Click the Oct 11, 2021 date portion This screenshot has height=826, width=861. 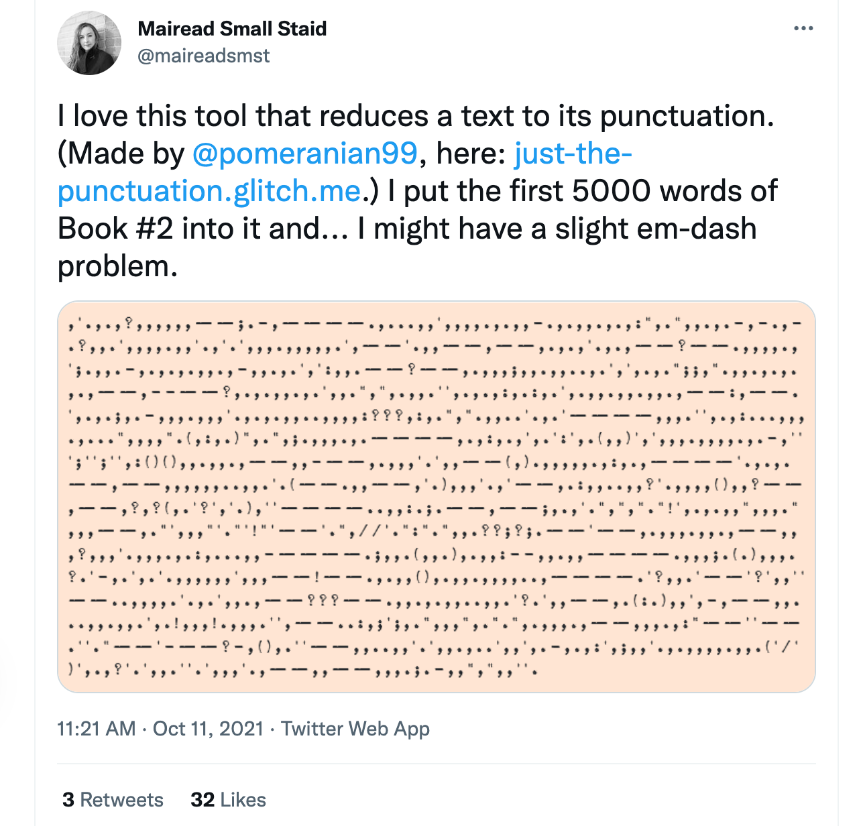(208, 729)
